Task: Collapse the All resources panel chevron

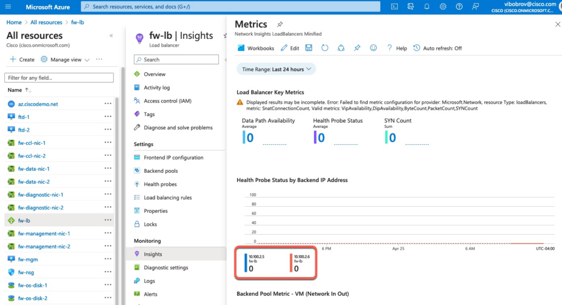Action: [x=111, y=36]
